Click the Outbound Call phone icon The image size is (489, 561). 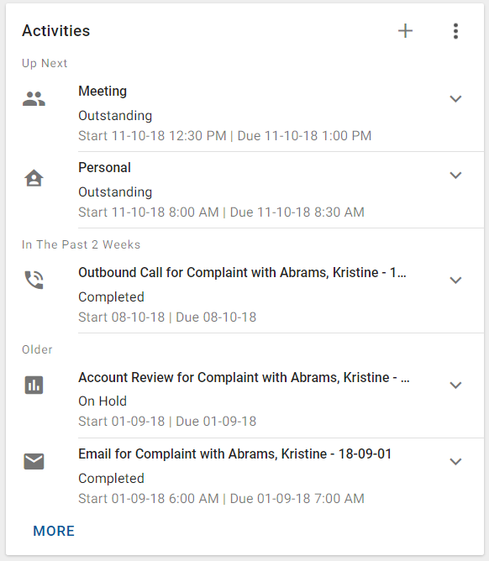tap(34, 280)
